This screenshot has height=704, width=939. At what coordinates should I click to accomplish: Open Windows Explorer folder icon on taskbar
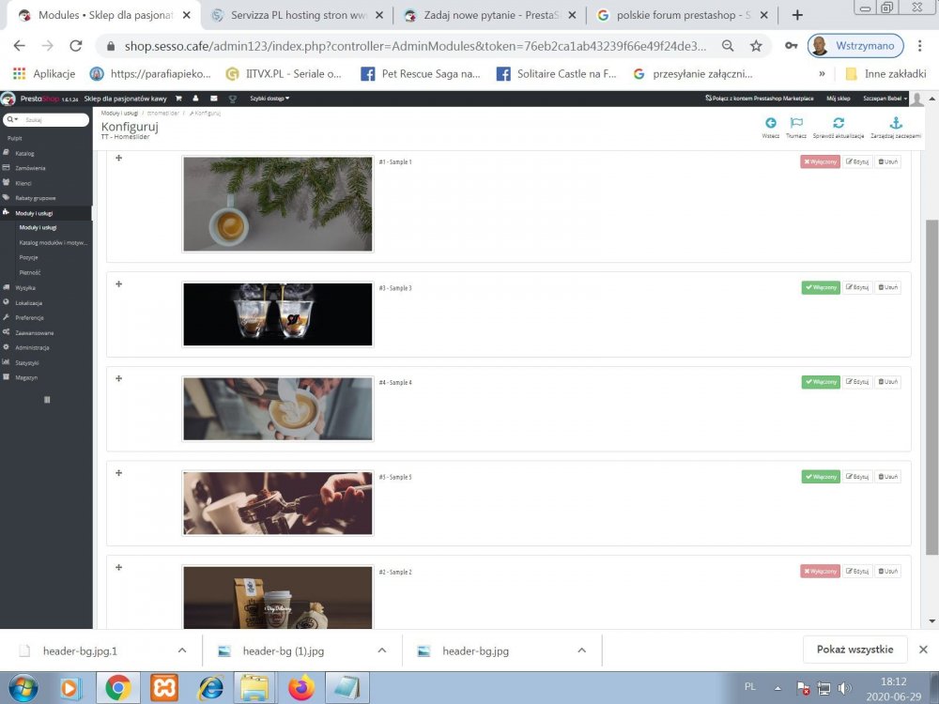(x=255, y=687)
